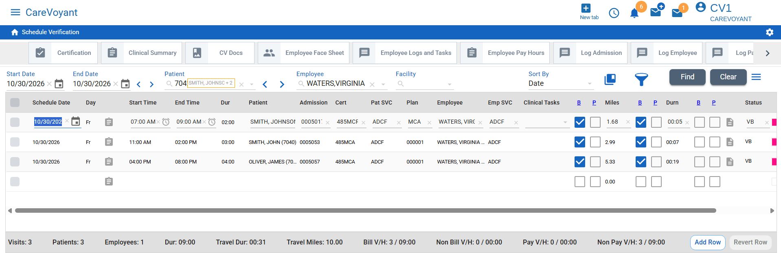The width and height of the screenshot is (781, 253).
Task: Open the CareVoyant hamburger menu
Action: click(x=15, y=12)
